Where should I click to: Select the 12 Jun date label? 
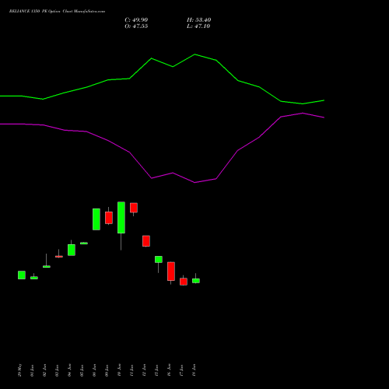click(x=145, y=370)
